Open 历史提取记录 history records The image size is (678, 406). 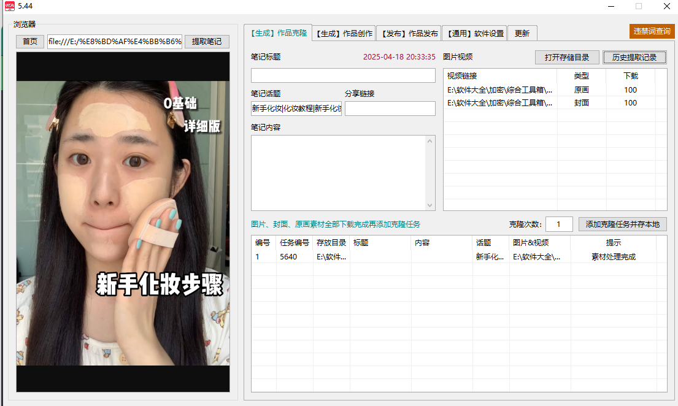coord(634,58)
